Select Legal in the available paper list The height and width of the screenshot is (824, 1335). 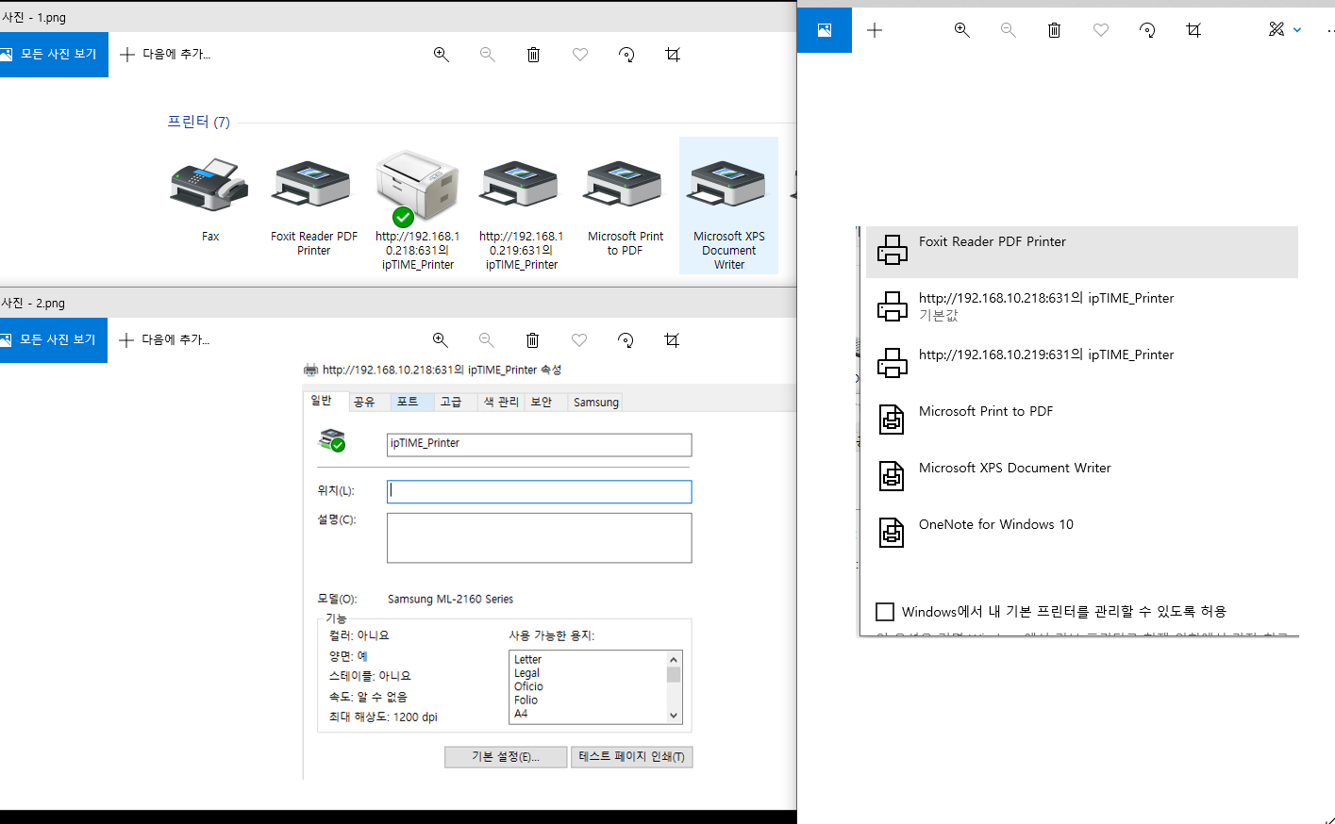(527, 673)
